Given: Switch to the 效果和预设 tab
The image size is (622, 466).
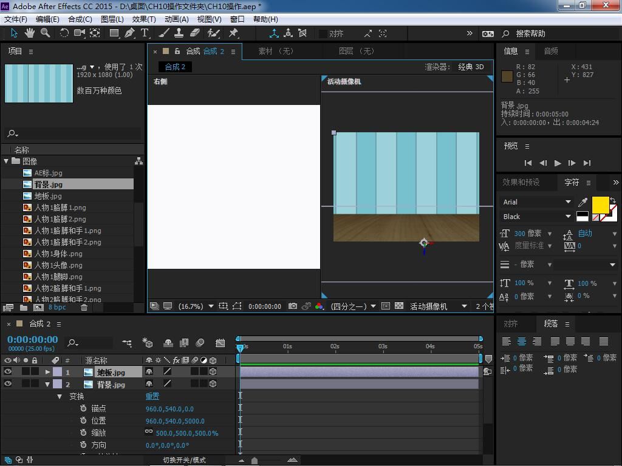Looking at the screenshot, I should pyautogui.click(x=521, y=182).
